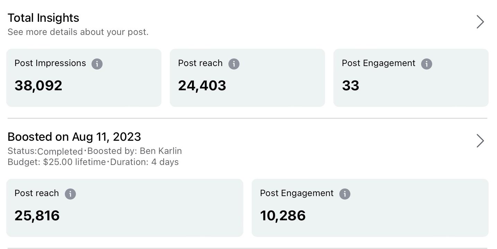Select the 25,816 boosted reach value
The height and width of the screenshot is (249, 497).
(x=37, y=216)
